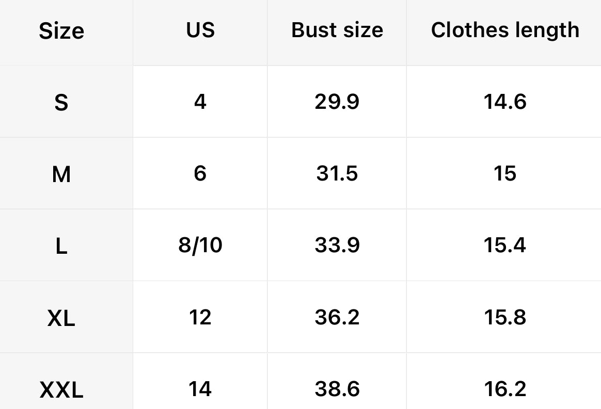601x409 pixels.
Task: Click clothes length 15 cell
Action: (x=505, y=173)
